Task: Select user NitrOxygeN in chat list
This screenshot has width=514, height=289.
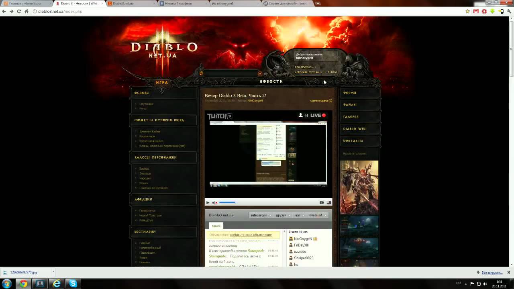Action: [x=303, y=239]
